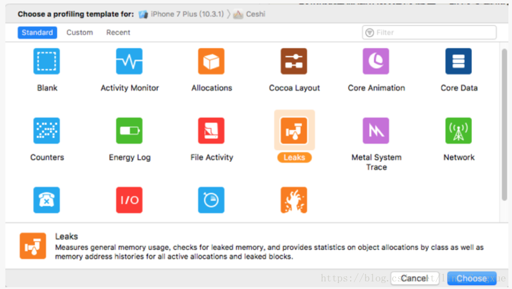This screenshot has width=512, height=289.
Task: Select the File Activity template
Action: click(x=211, y=131)
